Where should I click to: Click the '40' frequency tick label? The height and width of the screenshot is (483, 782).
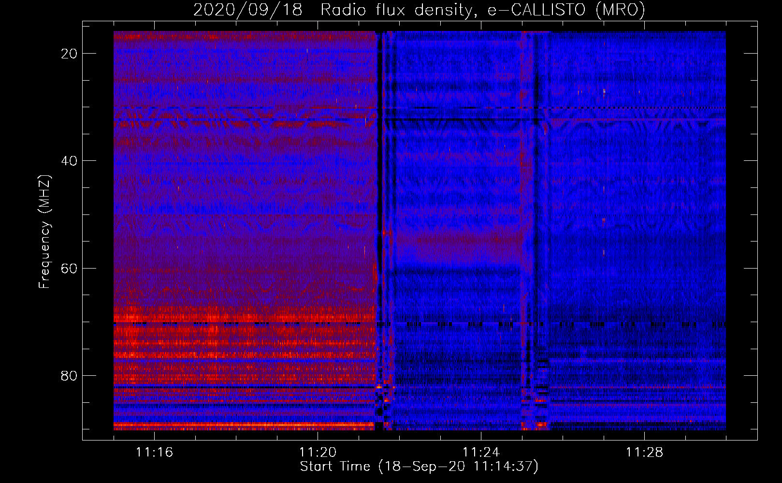pyautogui.click(x=69, y=161)
